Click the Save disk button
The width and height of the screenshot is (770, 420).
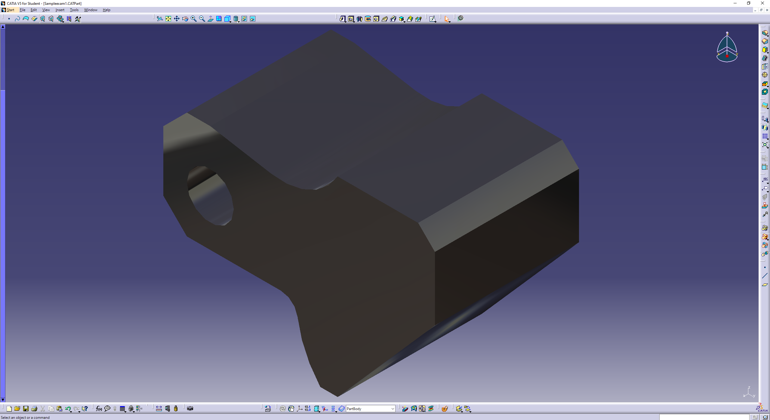coord(26,409)
